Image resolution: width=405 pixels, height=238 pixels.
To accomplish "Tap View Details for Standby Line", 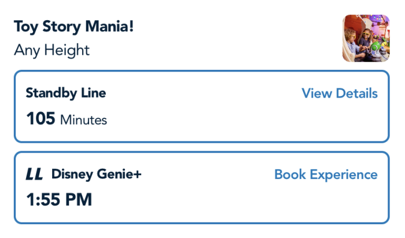I will pyautogui.click(x=340, y=94).
